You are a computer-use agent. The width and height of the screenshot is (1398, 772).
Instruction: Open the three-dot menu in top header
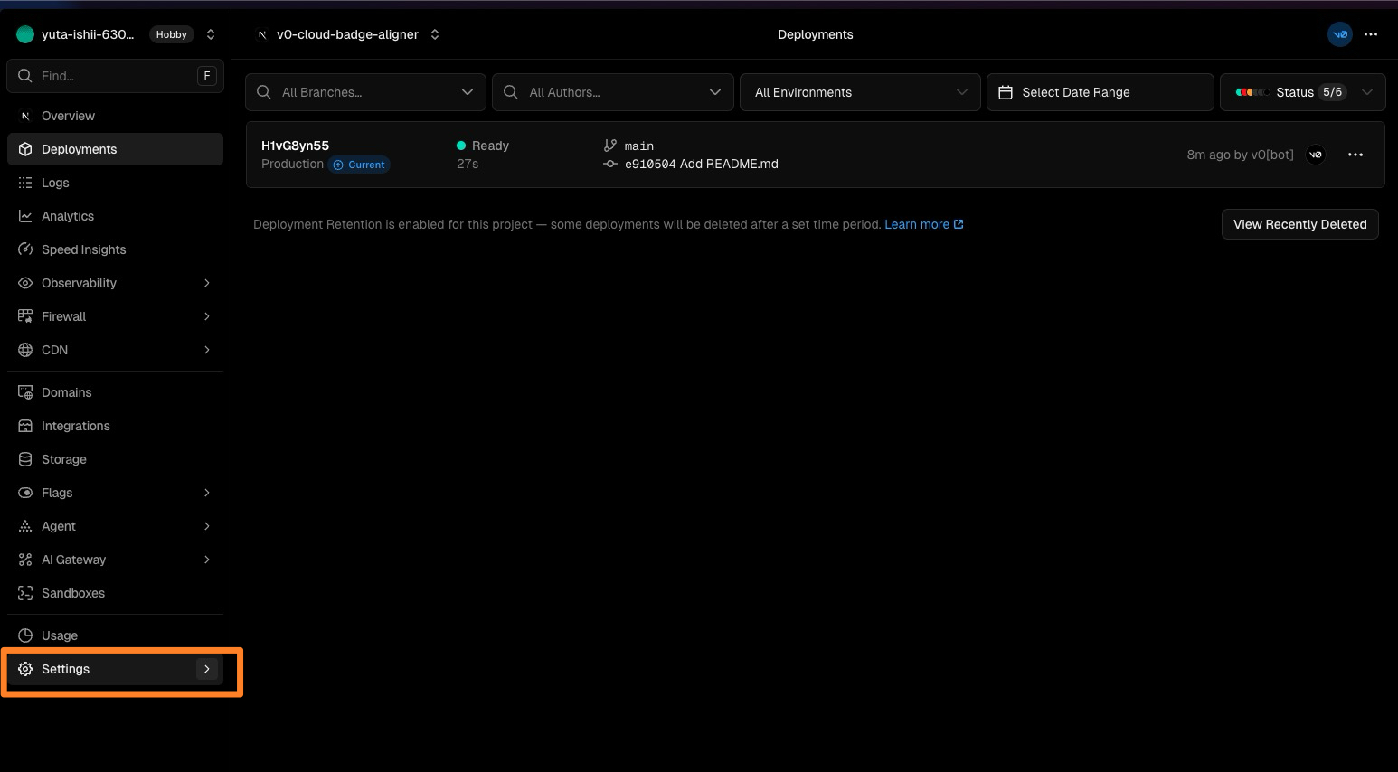1371,34
